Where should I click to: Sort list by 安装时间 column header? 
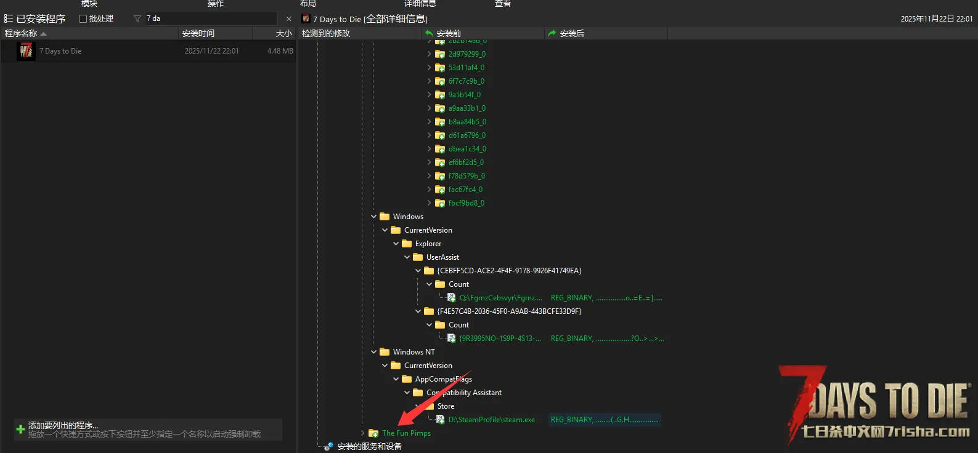tap(198, 33)
